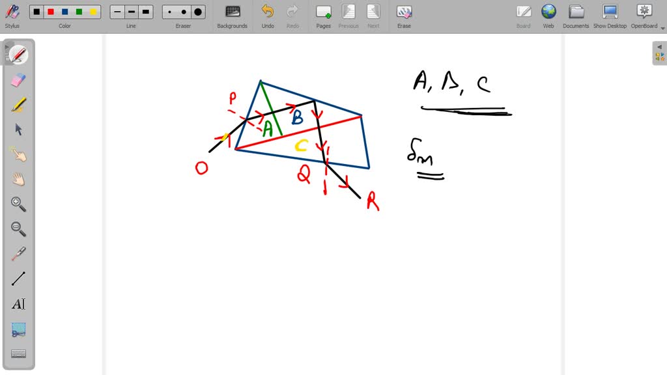Select the Line drawing tool
The height and width of the screenshot is (375, 667).
[18, 278]
